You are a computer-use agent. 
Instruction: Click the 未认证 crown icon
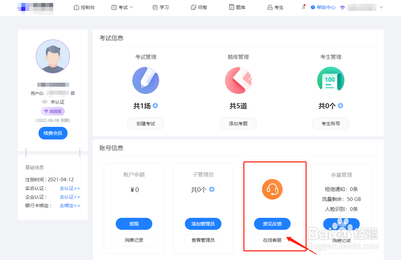[45, 102]
